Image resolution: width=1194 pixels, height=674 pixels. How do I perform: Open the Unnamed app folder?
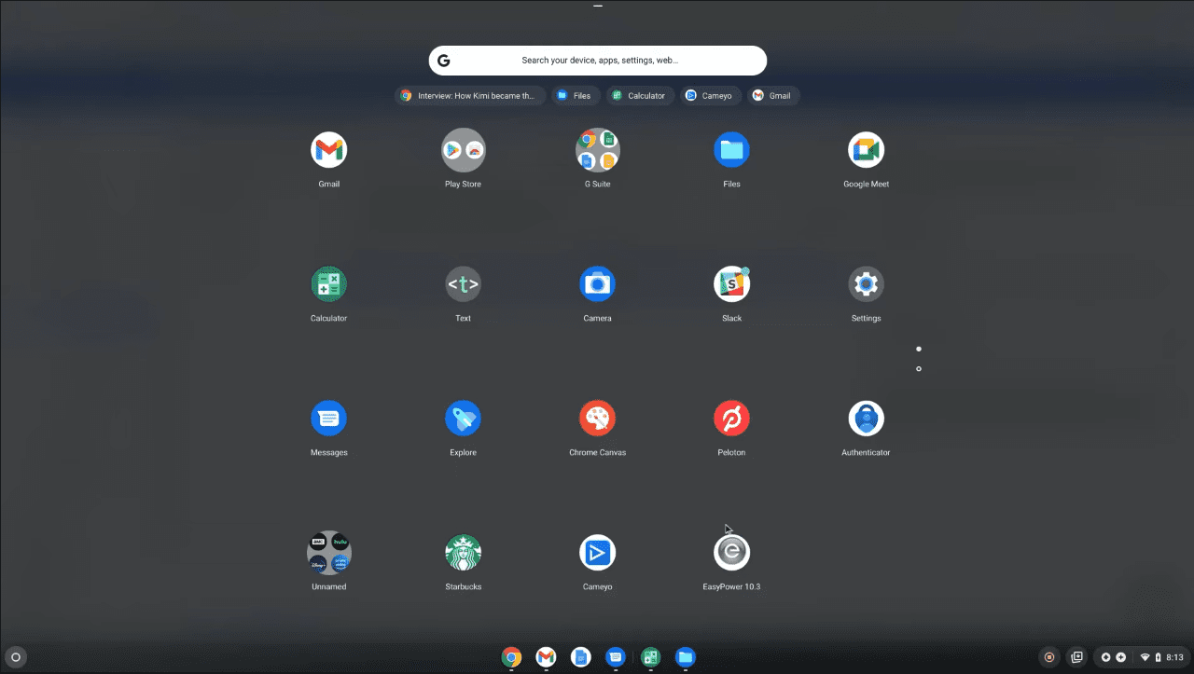(328, 553)
